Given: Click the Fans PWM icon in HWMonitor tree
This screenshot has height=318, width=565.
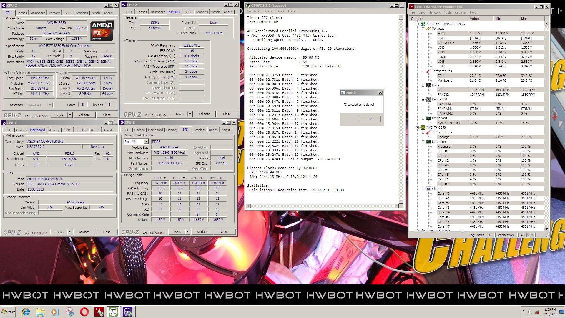Looking at the screenshot, I should (x=428, y=99).
